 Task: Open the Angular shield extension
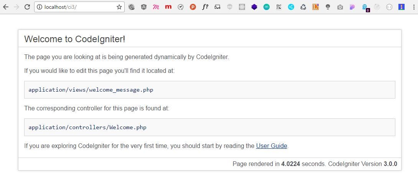coord(144,7)
